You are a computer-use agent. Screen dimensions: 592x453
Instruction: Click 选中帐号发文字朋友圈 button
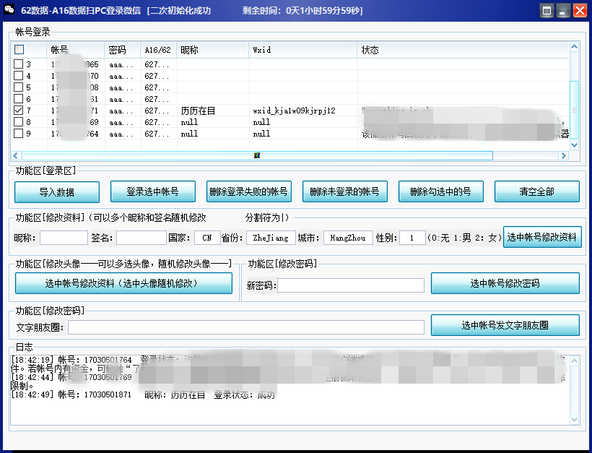tap(505, 325)
